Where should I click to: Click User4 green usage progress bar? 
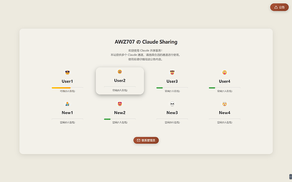click(x=212, y=88)
